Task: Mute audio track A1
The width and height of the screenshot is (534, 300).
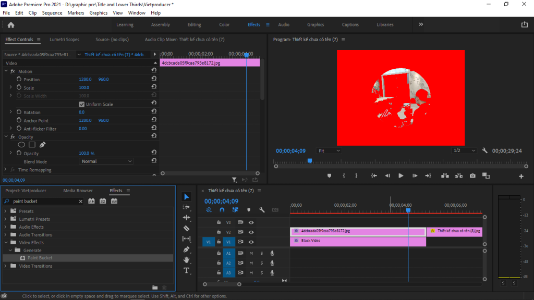Action: click(251, 253)
